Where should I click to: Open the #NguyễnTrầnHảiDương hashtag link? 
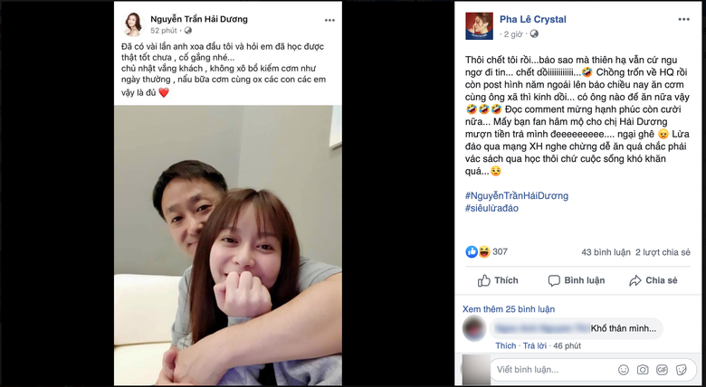click(517, 195)
